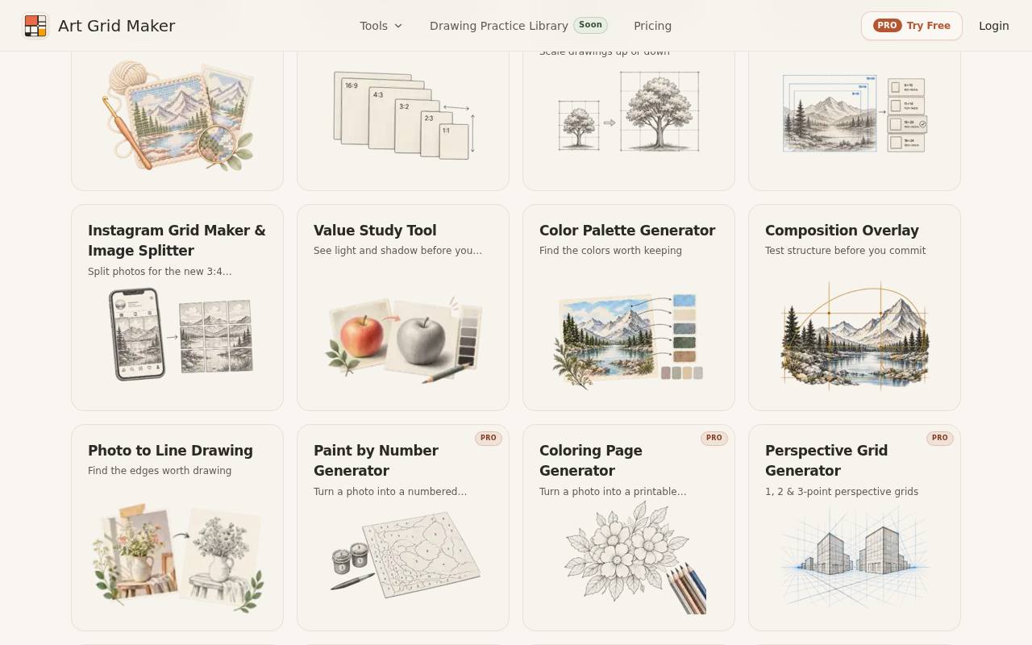The width and height of the screenshot is (1032, 645).
Task: Click the phone-to-grid Instagram splitter illustration
Action: [179, 334]
